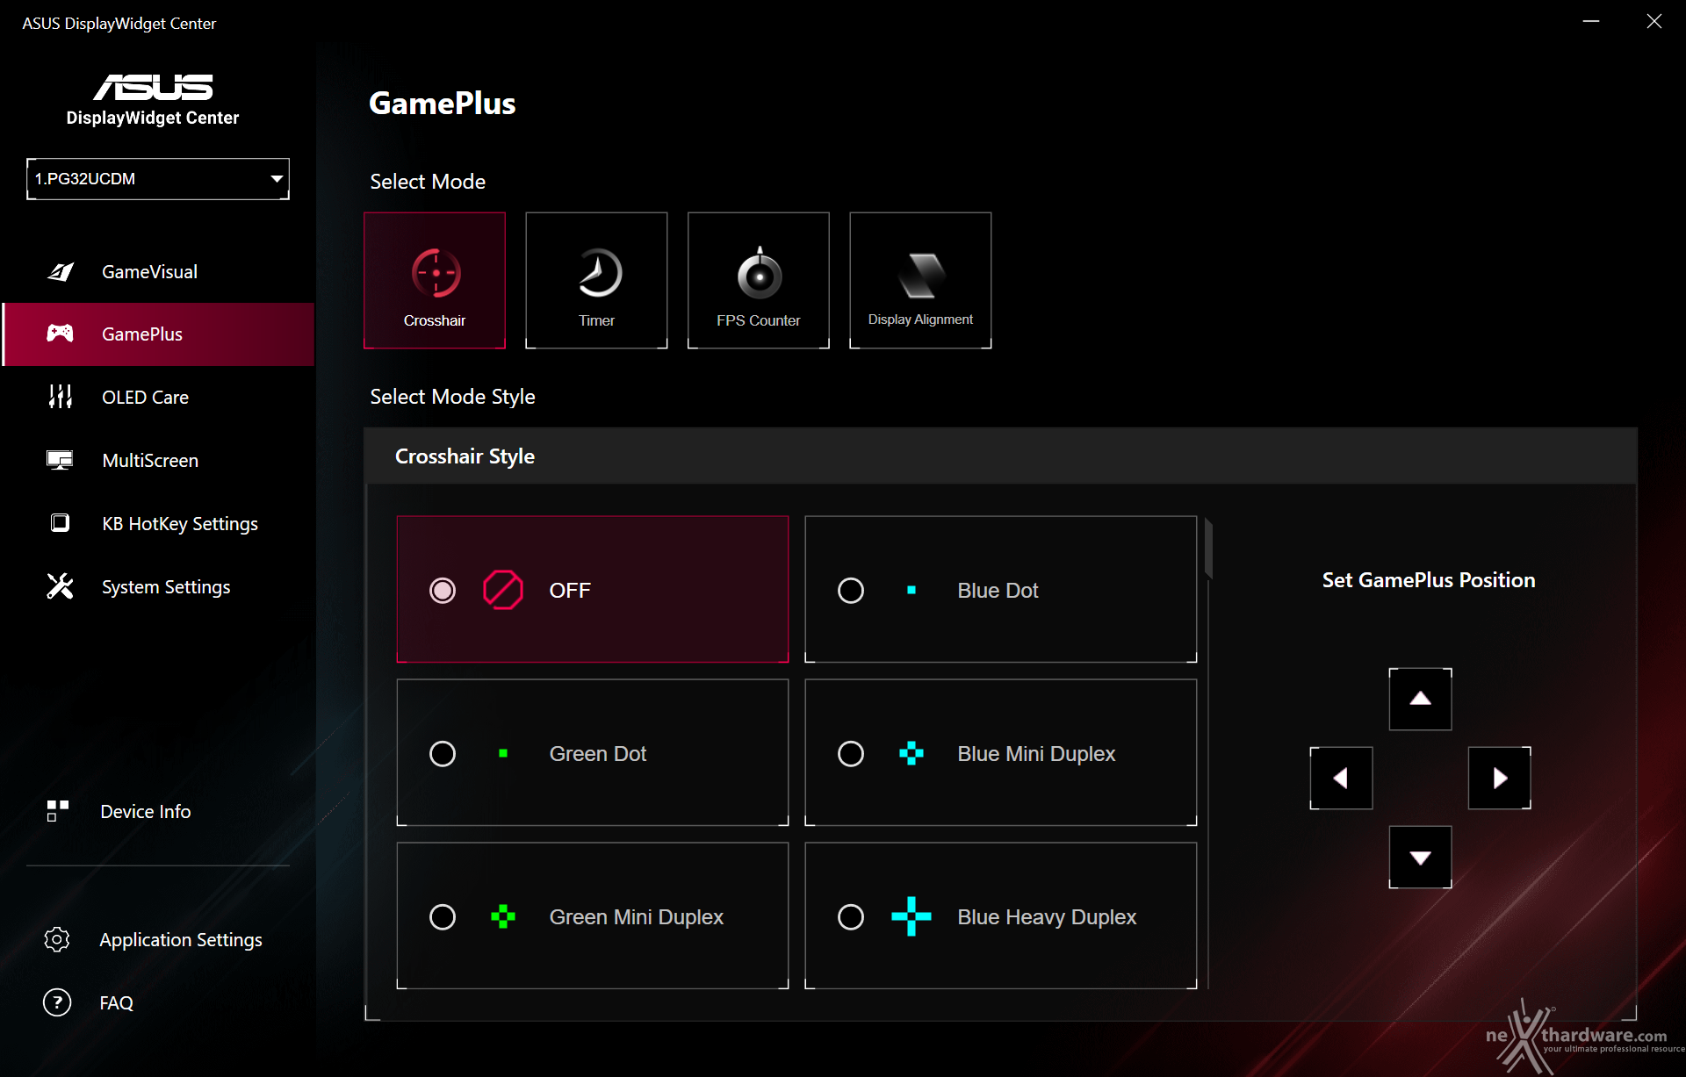Click the crosshair style list scrollbar

1208,549
